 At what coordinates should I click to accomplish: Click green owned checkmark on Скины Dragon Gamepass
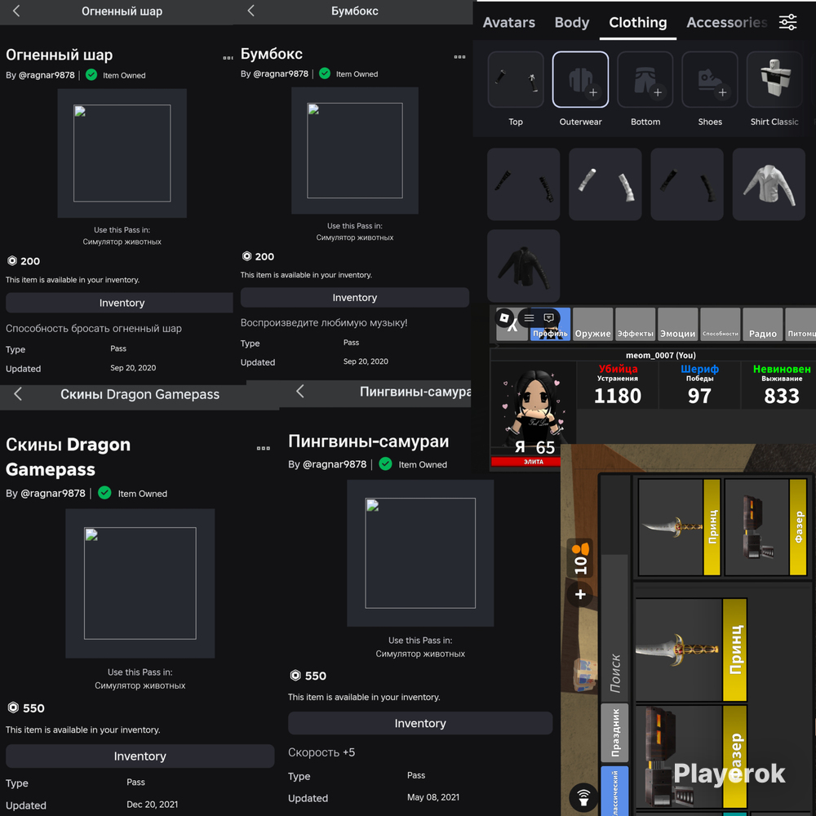(104, 493)
